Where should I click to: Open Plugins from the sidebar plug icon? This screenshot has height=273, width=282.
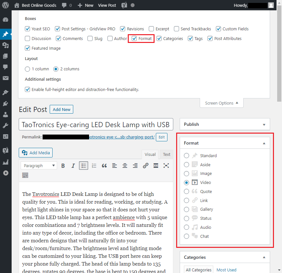[x=5, y=103]
